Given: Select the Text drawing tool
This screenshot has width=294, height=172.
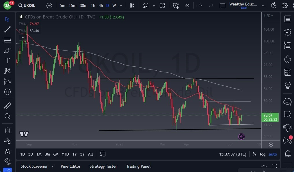Looking at the screenshot, I should coord(7,60).
